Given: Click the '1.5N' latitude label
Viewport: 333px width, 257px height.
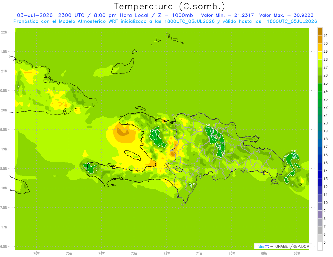Looking at the screenshot, I should pyautogui.click(x=4, y=52).
